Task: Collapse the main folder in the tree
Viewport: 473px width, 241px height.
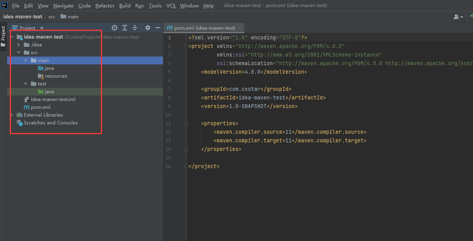Action: (25, 60)
